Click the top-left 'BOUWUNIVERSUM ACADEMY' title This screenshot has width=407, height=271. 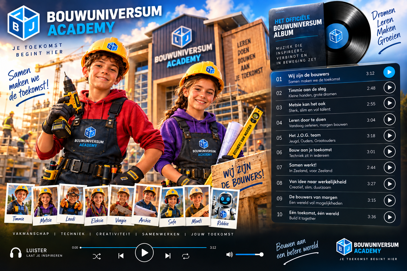pos(104,21)
